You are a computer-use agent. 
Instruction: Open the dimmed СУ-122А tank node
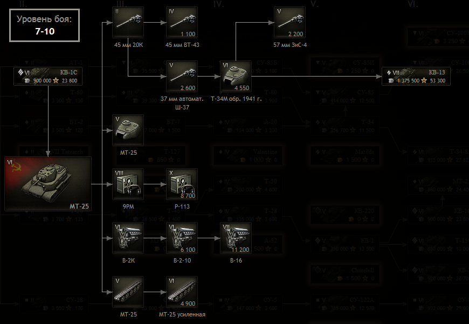[x=345, y=304]
